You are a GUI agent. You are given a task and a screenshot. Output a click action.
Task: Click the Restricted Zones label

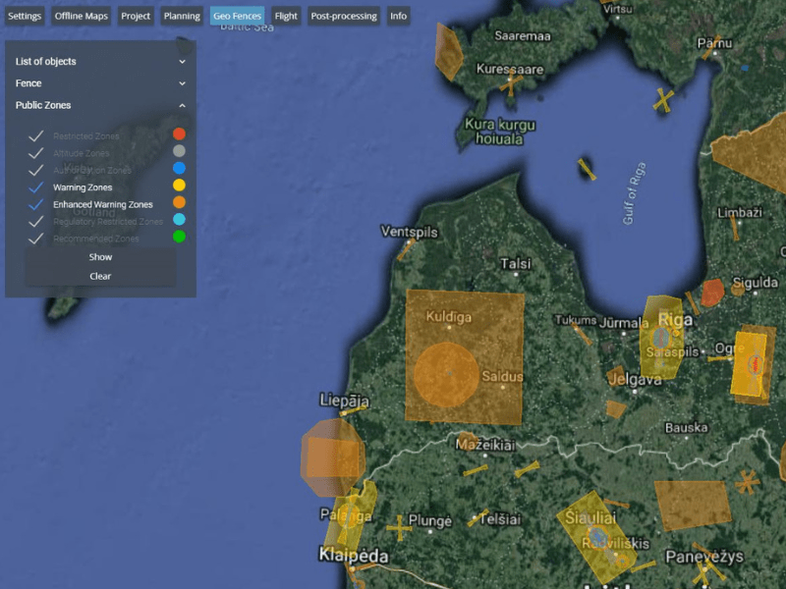pos(86,136)
